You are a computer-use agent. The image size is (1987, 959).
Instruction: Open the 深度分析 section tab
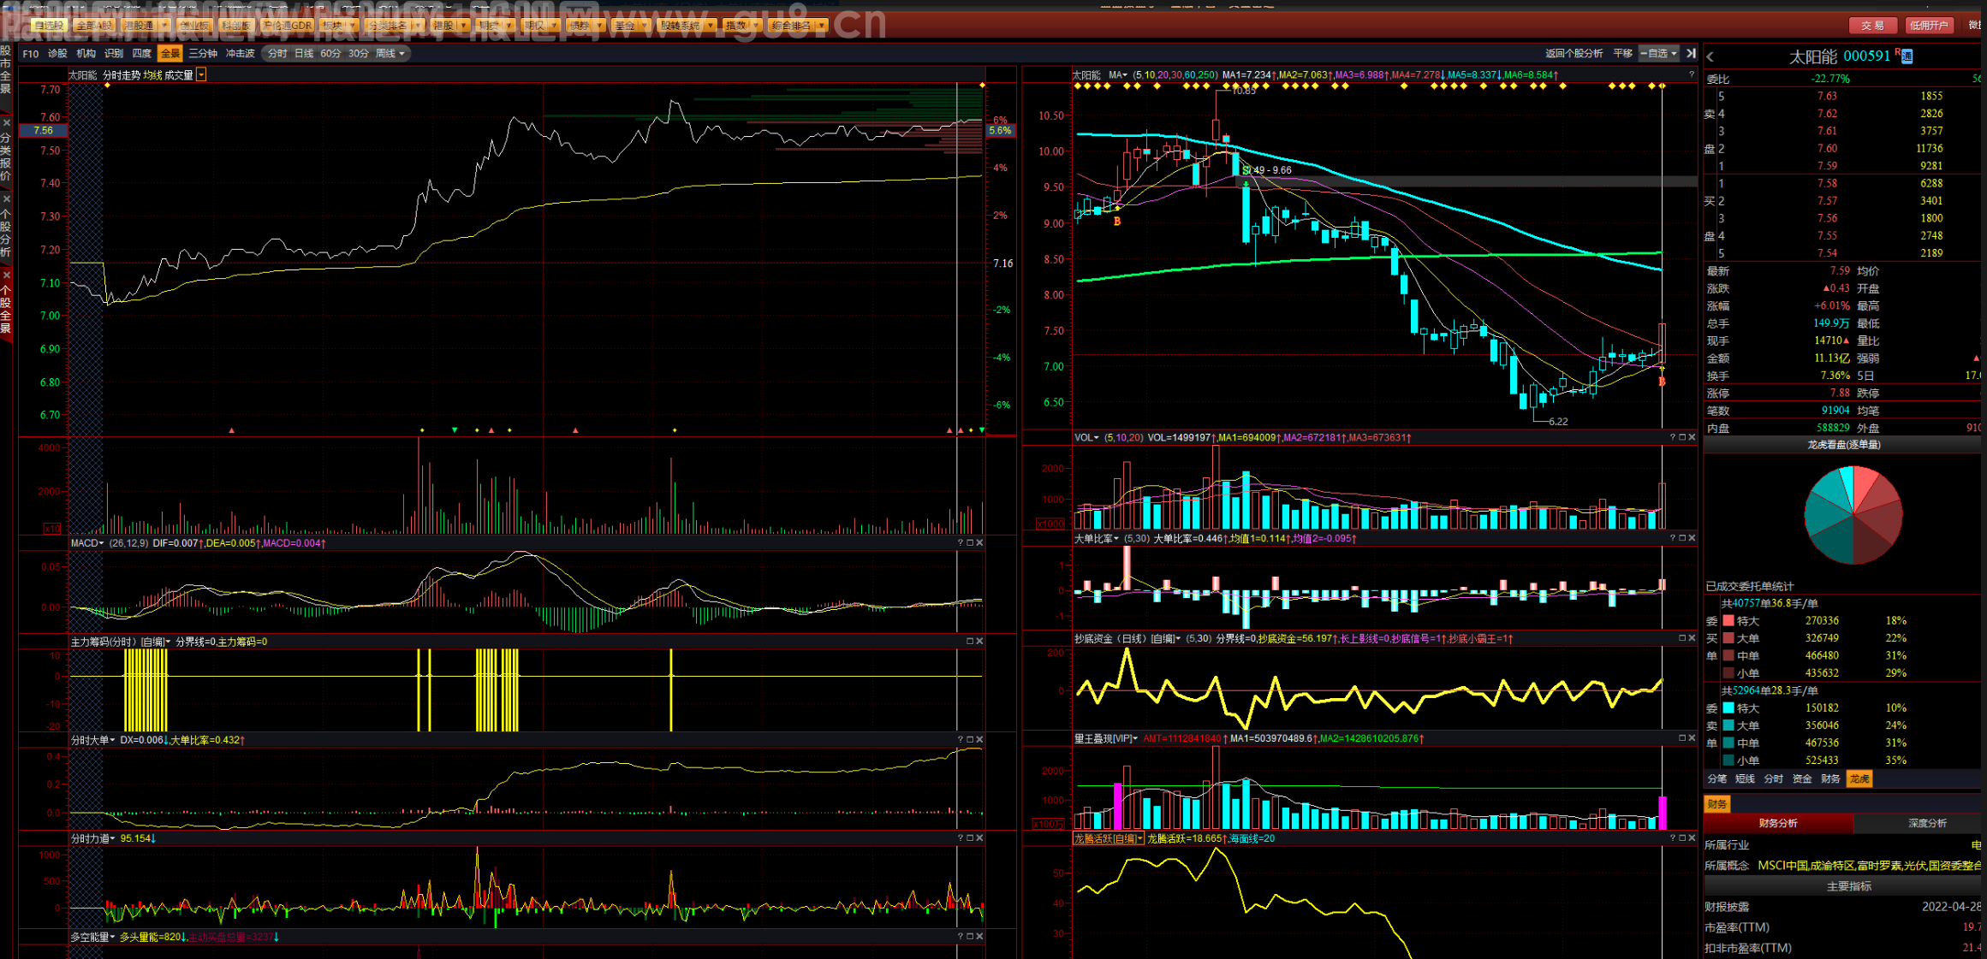pos(1927,824)
